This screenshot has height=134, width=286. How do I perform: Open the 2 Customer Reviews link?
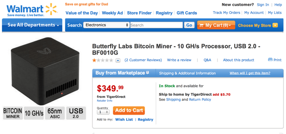143,60
